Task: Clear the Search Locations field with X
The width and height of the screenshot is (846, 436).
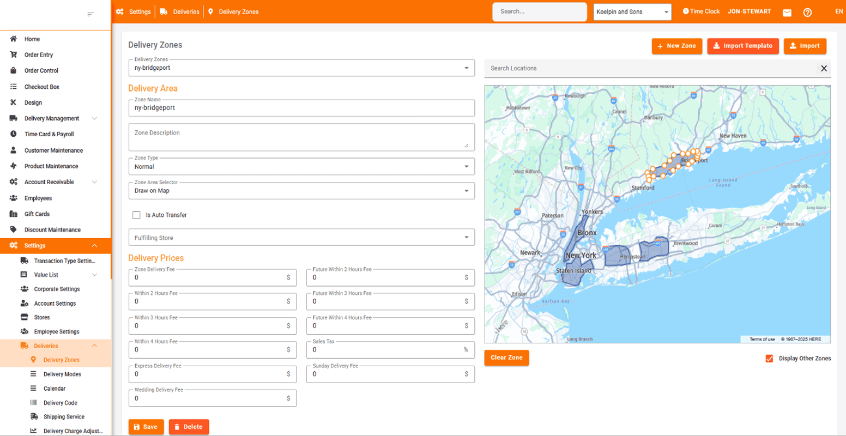Action: pyautogui.click(x=824, y=69)
